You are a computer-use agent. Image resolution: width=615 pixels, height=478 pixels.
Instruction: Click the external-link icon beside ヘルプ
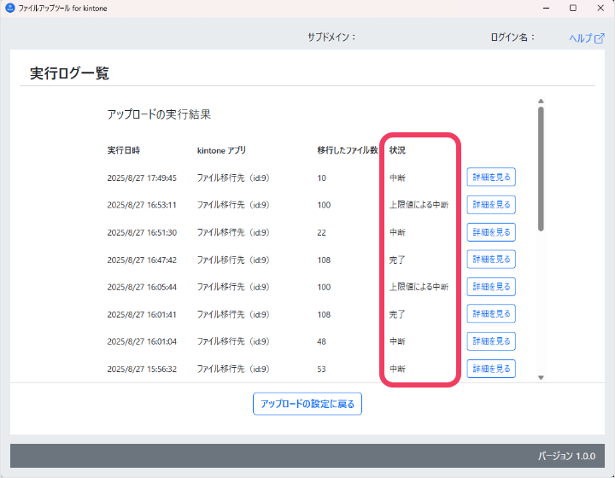(x=600, y=38)
